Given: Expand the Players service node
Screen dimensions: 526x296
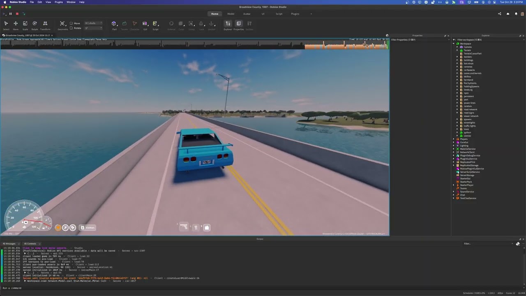Looking at the screenshot, I should coord(454,139).
